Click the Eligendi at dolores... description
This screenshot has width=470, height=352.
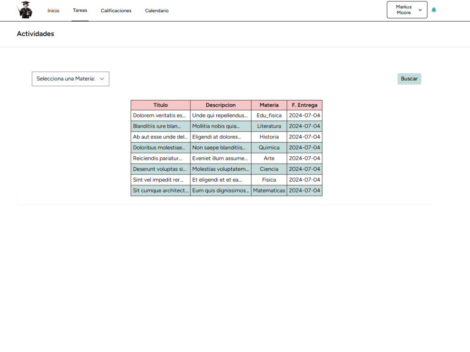[220, 137]
